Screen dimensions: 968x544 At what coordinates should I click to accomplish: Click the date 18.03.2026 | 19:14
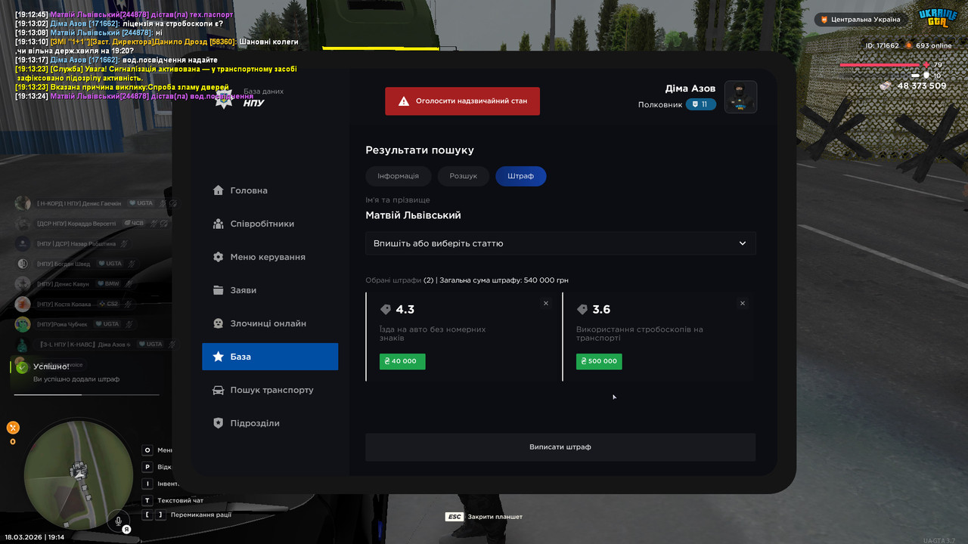[35, 536]
